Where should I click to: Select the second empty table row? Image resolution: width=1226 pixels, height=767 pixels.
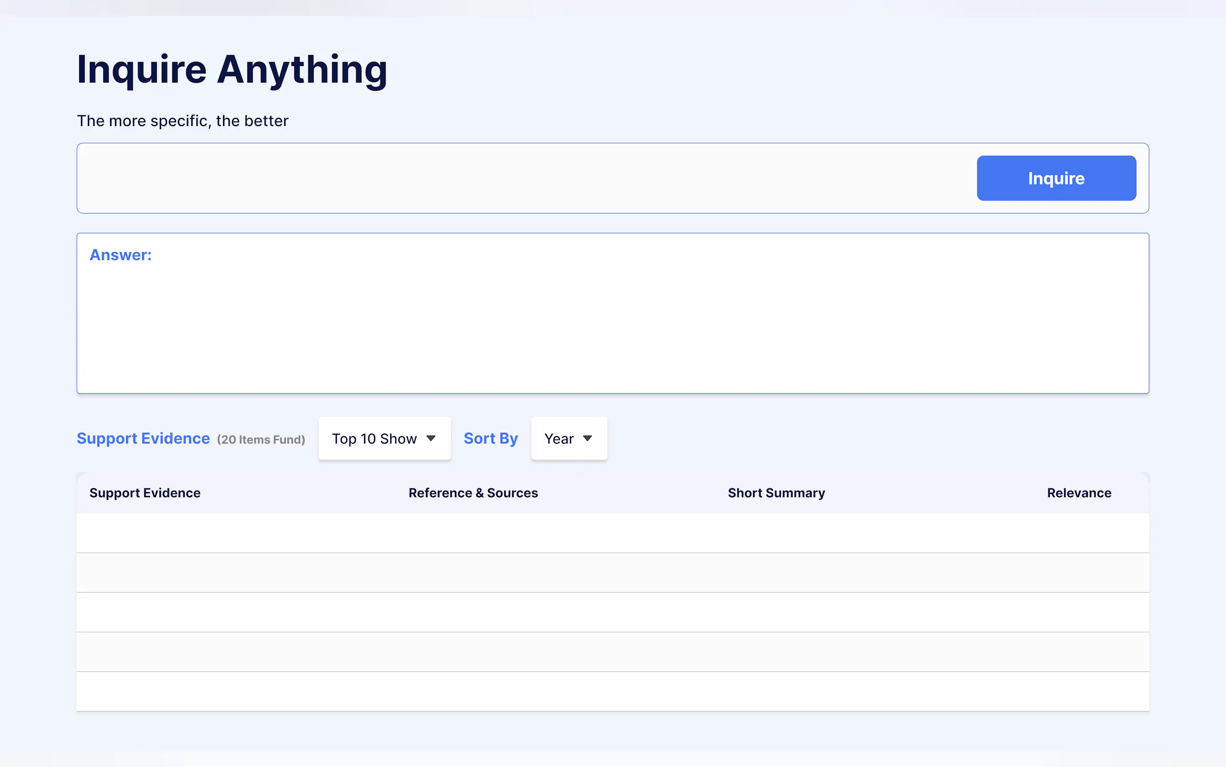pos(612,572)
